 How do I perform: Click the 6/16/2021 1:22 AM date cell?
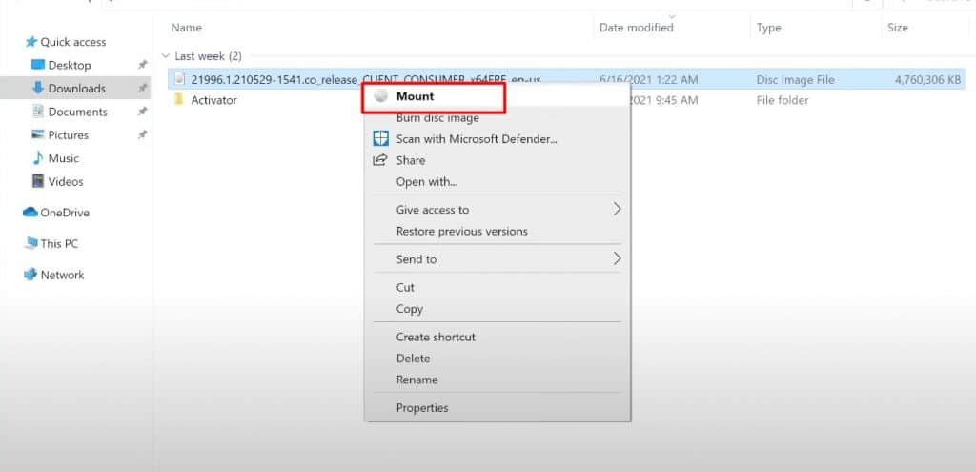coord(648,80)
